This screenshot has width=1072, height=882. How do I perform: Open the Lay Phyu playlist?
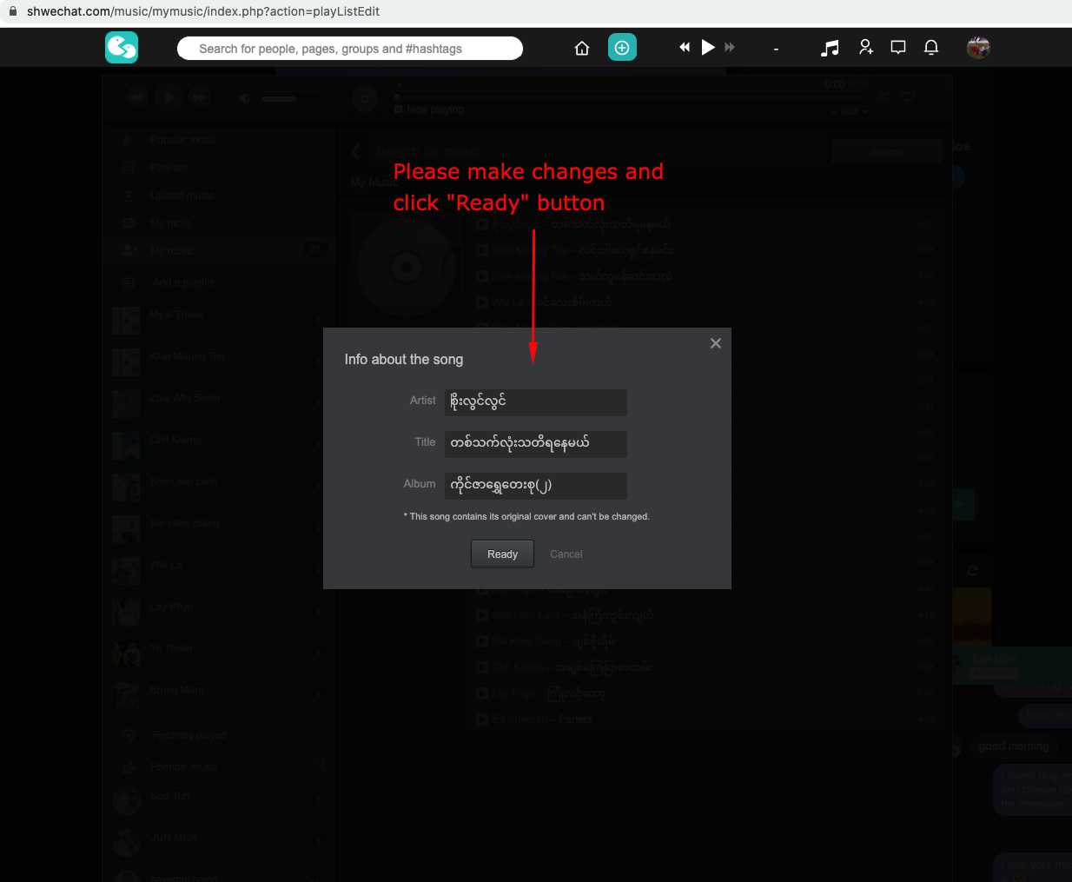click(x=172, y=607)
